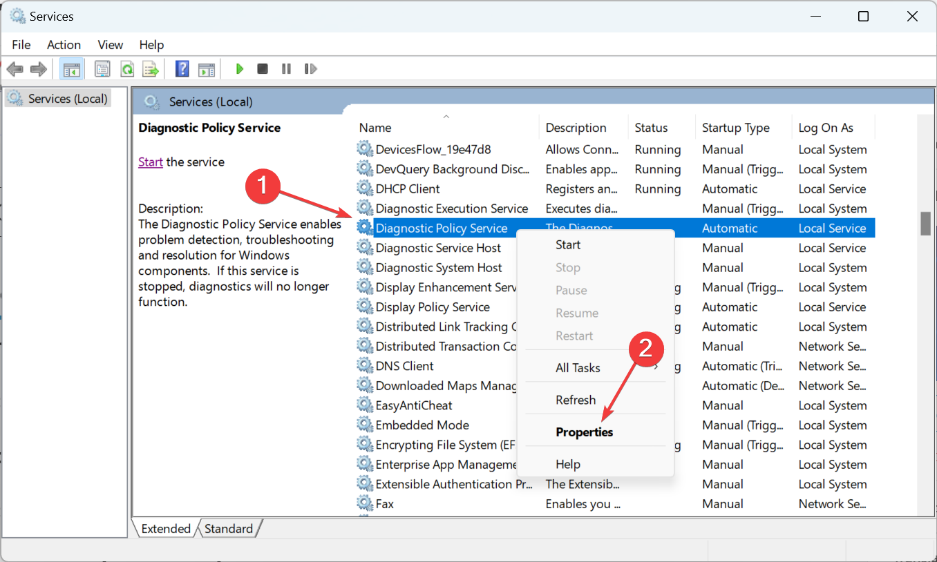The height and width of the screenshot is (562, 937).
Task: Click gear icon of Diagnostic System Host
Action: [x=364, y=267]
